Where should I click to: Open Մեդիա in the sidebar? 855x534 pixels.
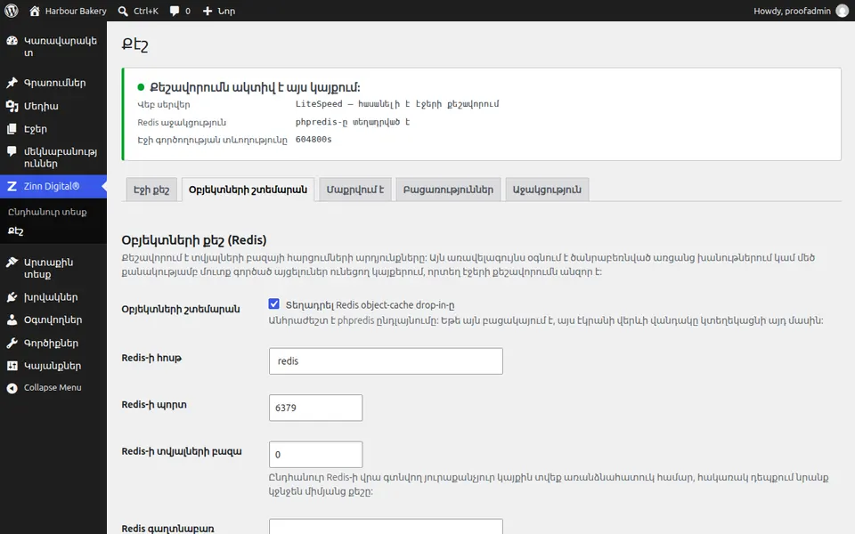click(53, 106)
